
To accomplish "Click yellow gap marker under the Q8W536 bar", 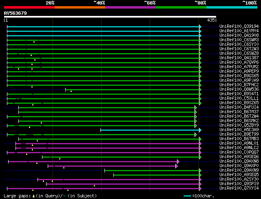I will click(x=71, y=91).
